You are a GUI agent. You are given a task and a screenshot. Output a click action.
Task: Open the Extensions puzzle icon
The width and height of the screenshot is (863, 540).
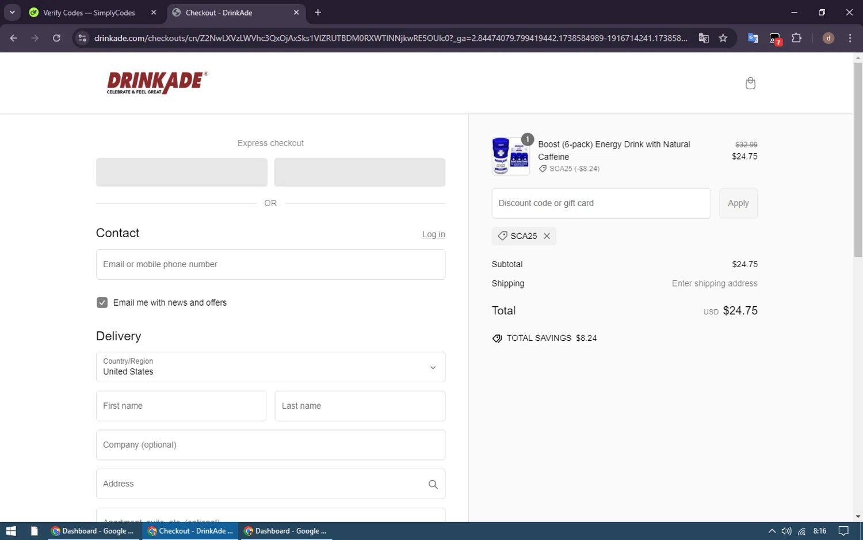(797, 38)
